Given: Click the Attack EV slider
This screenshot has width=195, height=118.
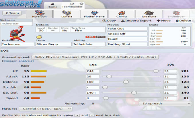Looking at the screenshot, I should tap(131, 76).
